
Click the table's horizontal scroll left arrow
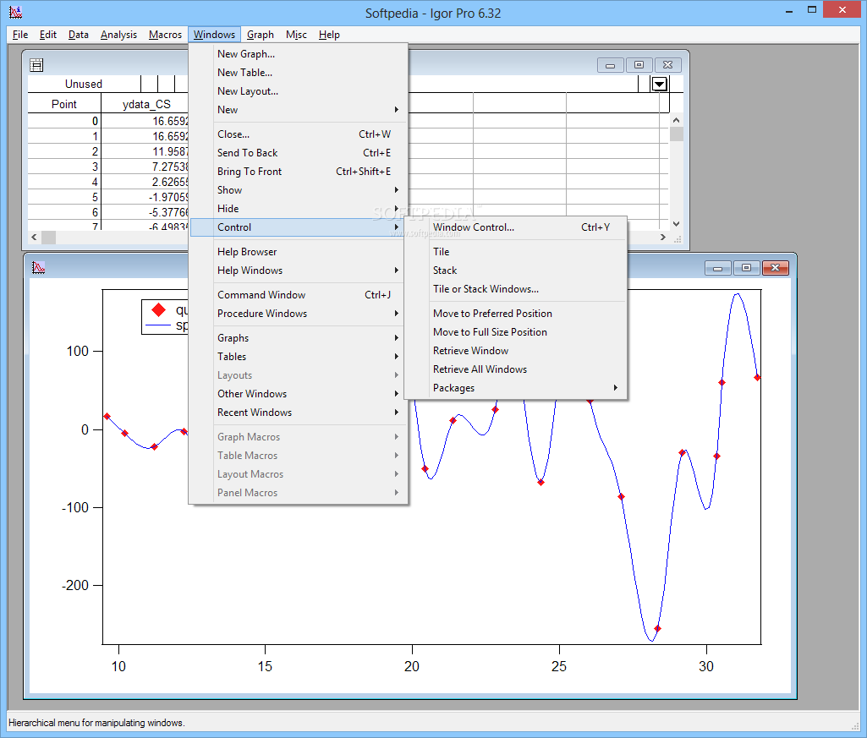[35, 238]
